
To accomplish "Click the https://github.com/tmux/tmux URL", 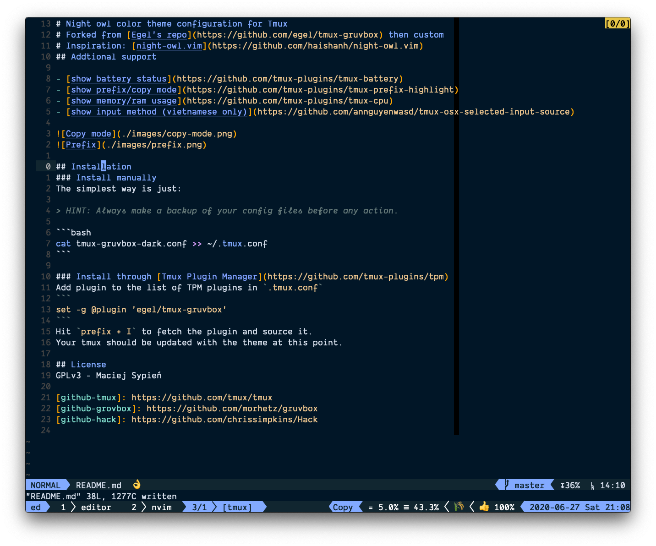I will (x=202, y=398).
